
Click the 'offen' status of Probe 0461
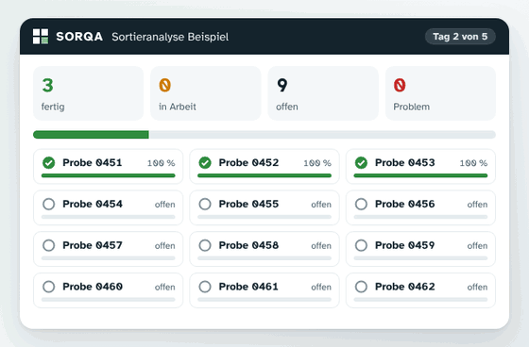pyautogui.click(x=321, y=287)
